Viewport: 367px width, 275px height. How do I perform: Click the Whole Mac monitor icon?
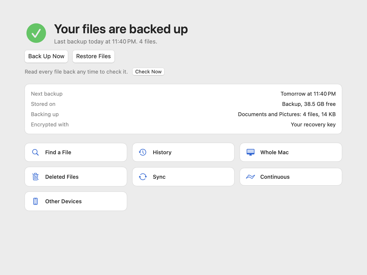[250, 152]
